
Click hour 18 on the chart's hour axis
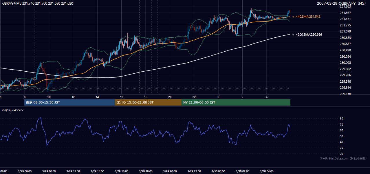click(x=146, y=97)
